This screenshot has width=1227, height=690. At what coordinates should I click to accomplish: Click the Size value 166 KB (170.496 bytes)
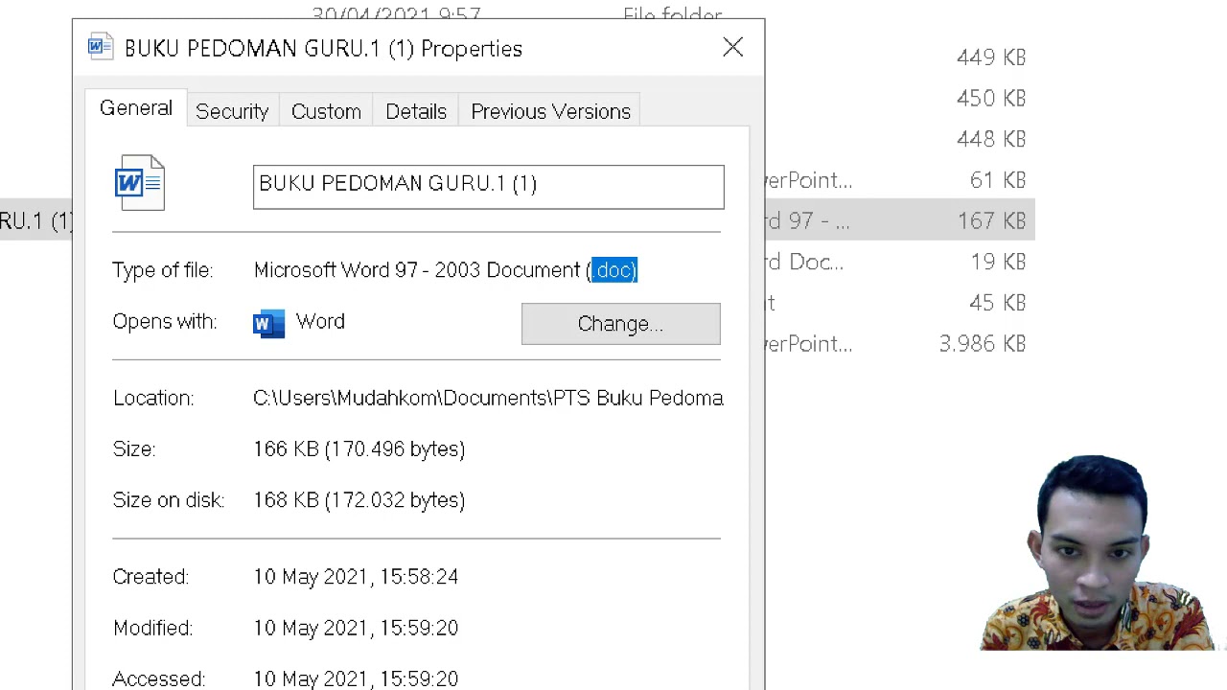point(359,449)
